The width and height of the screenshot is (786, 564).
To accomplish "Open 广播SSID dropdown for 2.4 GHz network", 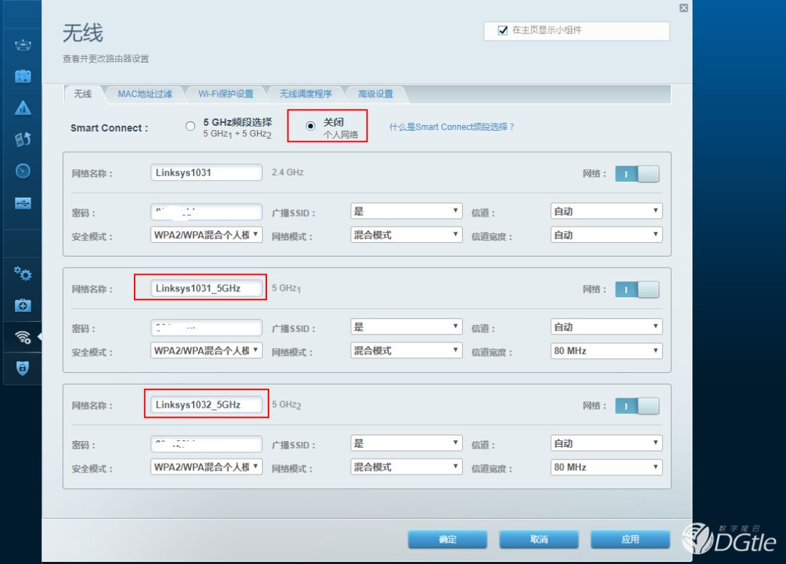I will click(406, 211).
